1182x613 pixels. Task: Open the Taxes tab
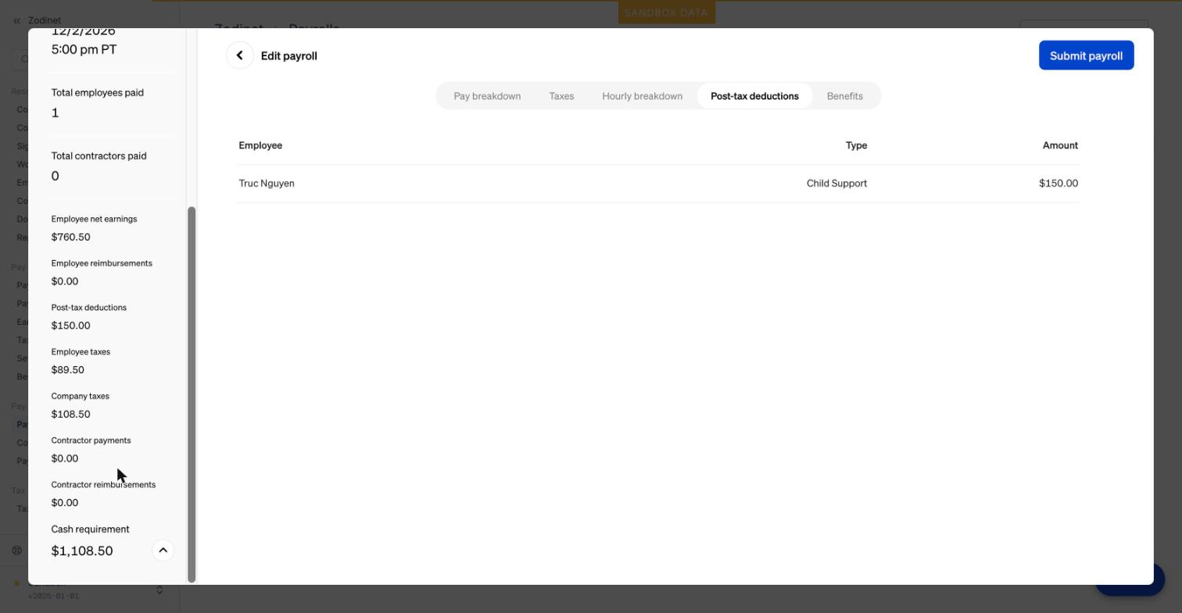click(x=561, y=96)
